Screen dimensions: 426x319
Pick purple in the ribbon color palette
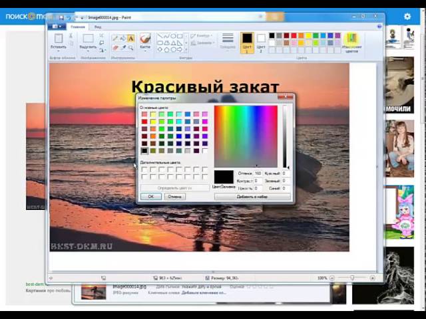click(x=337, y=35)
